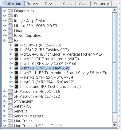Click the l-cr104-6 host icon
The width and height of the screenshot is (121, 130).
pyautogui.click(x=16, y=54)
